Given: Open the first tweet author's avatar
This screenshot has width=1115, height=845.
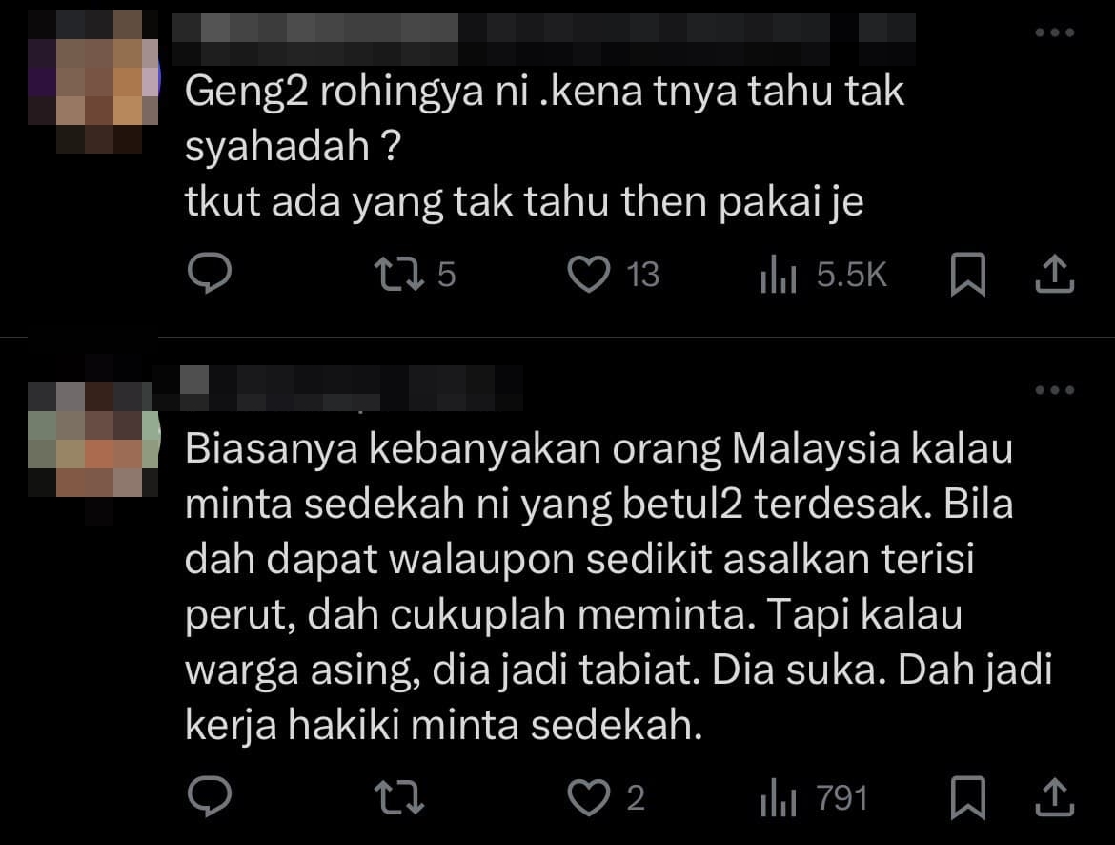Looking at the screenshot, I should [x=93, y=82].
